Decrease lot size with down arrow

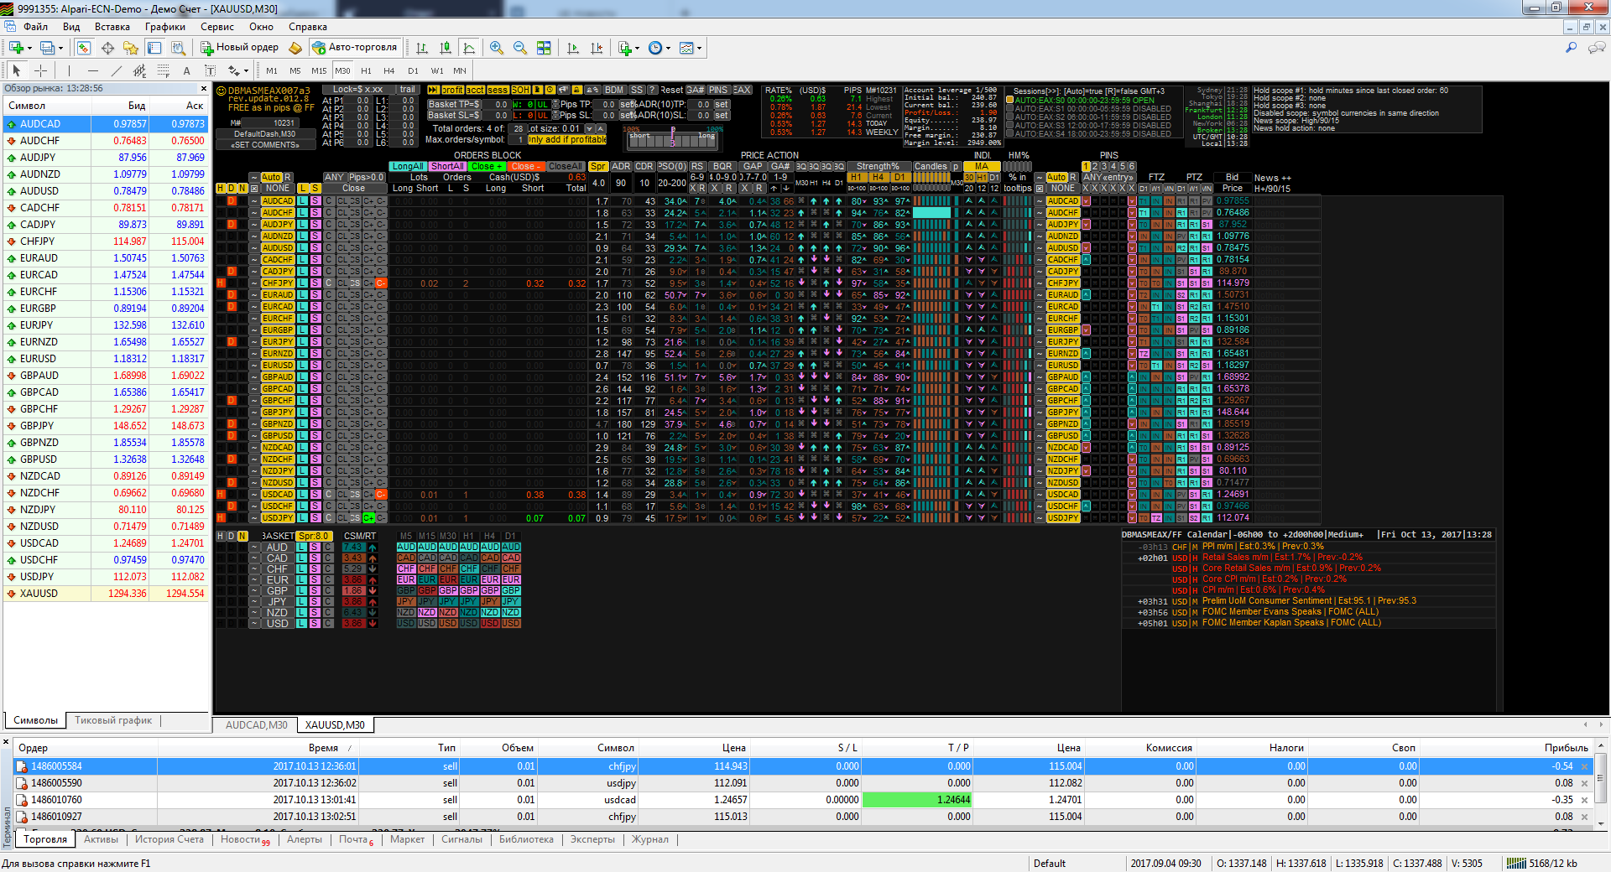pyautogui.click(x=591, y=129)
